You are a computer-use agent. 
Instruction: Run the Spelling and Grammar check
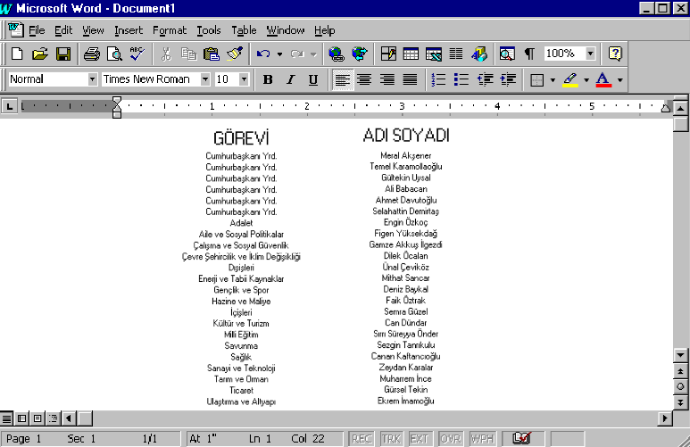point(137,54)
